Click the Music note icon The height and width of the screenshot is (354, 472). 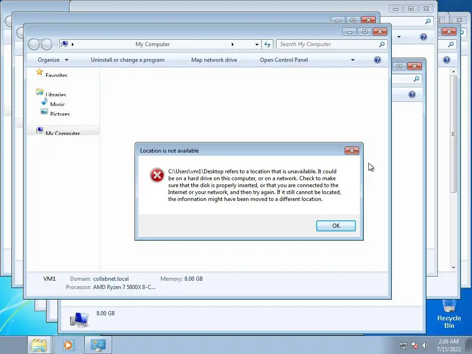click(45, 101)
